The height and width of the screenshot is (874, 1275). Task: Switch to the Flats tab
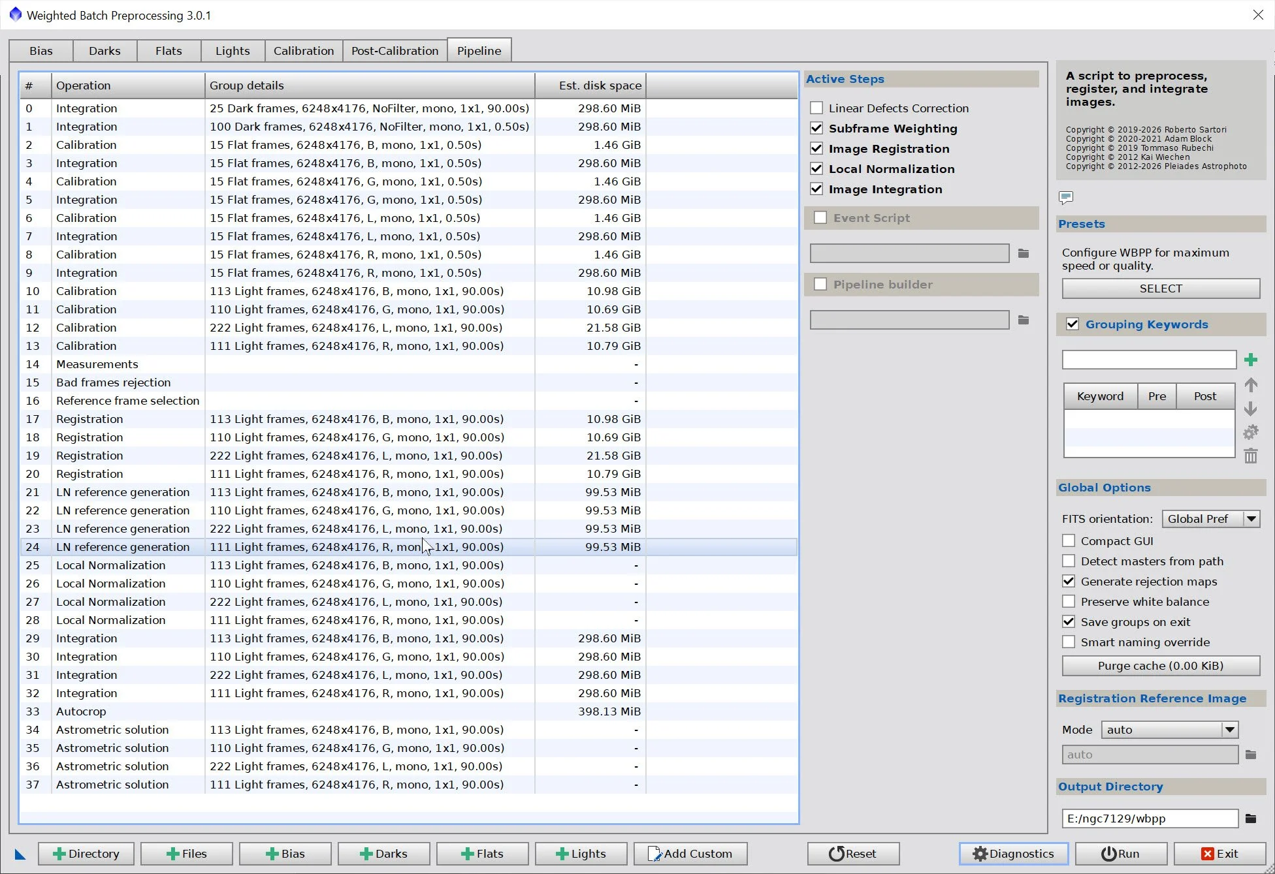169,51
